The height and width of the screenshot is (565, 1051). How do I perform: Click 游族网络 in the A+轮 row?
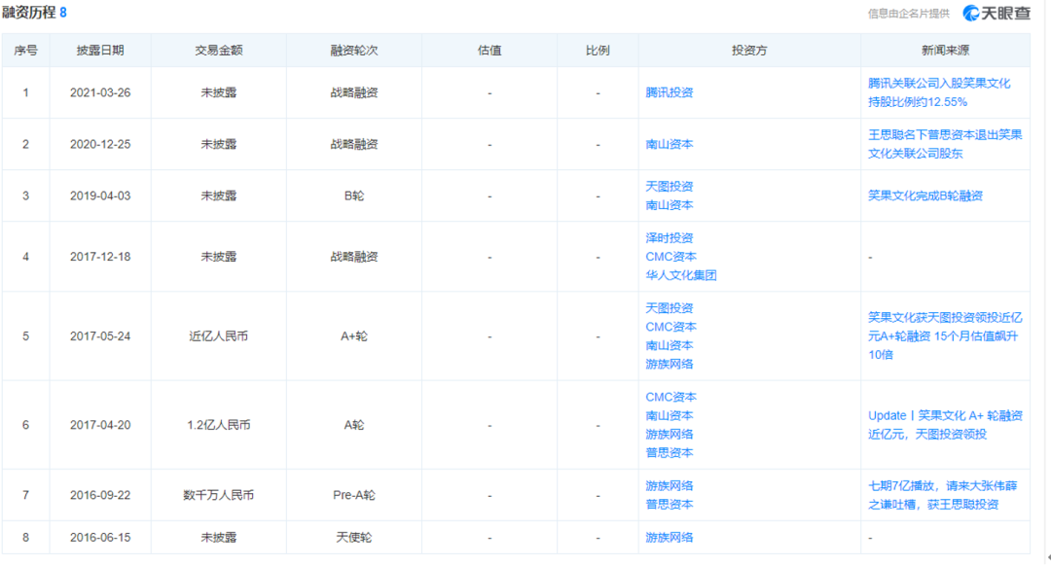point(669,364)
